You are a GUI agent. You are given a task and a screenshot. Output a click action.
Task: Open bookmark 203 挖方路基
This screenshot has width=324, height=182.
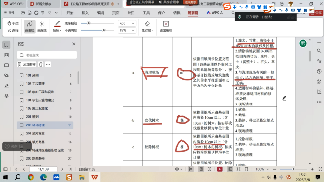(45, 134)
